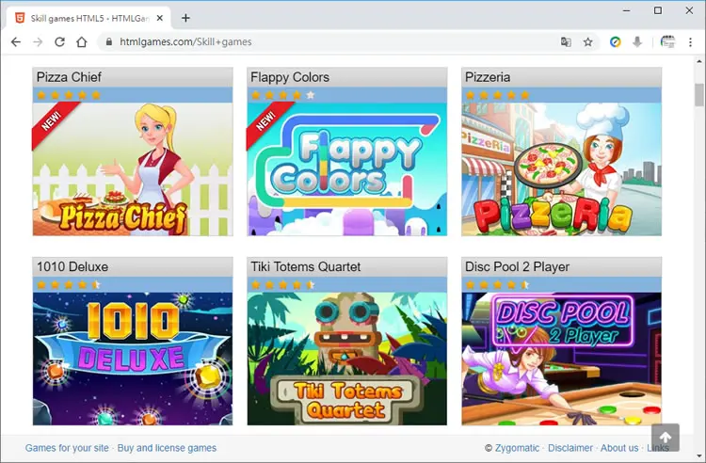Viewport: 706px width, 463px height.
Task: Open Buy and license games link
Action: point(167,448)
